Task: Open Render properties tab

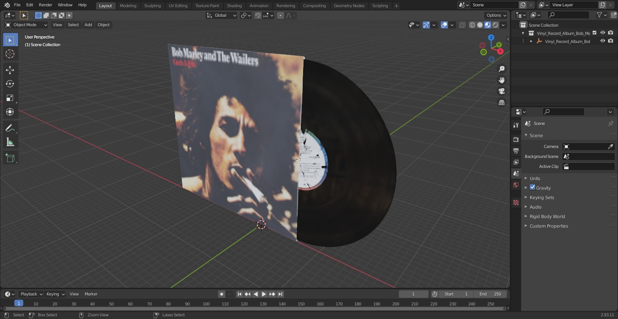Action: click(x=516, y=139)
